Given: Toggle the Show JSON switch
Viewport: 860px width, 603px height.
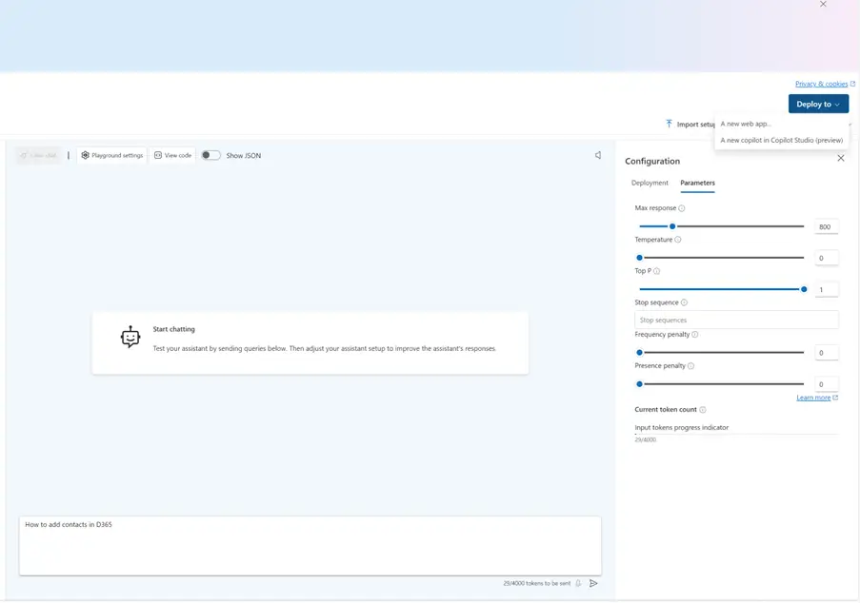Looking at the screenshot, I should pyautogui.click(x=210, y=156).
